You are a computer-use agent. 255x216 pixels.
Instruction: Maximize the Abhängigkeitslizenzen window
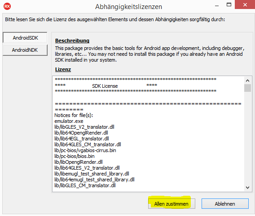coord(229,5)
